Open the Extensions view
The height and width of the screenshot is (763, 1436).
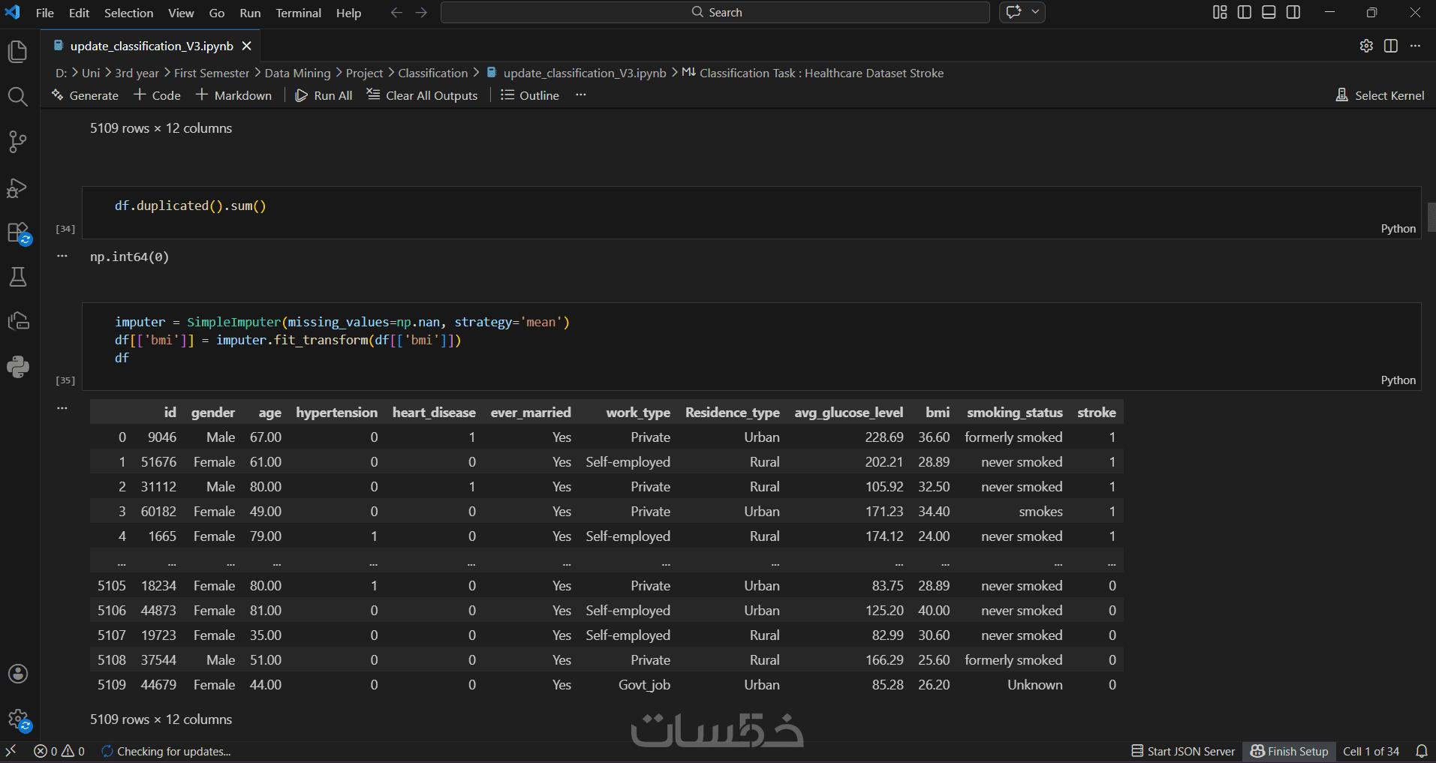tap(18, 233)
